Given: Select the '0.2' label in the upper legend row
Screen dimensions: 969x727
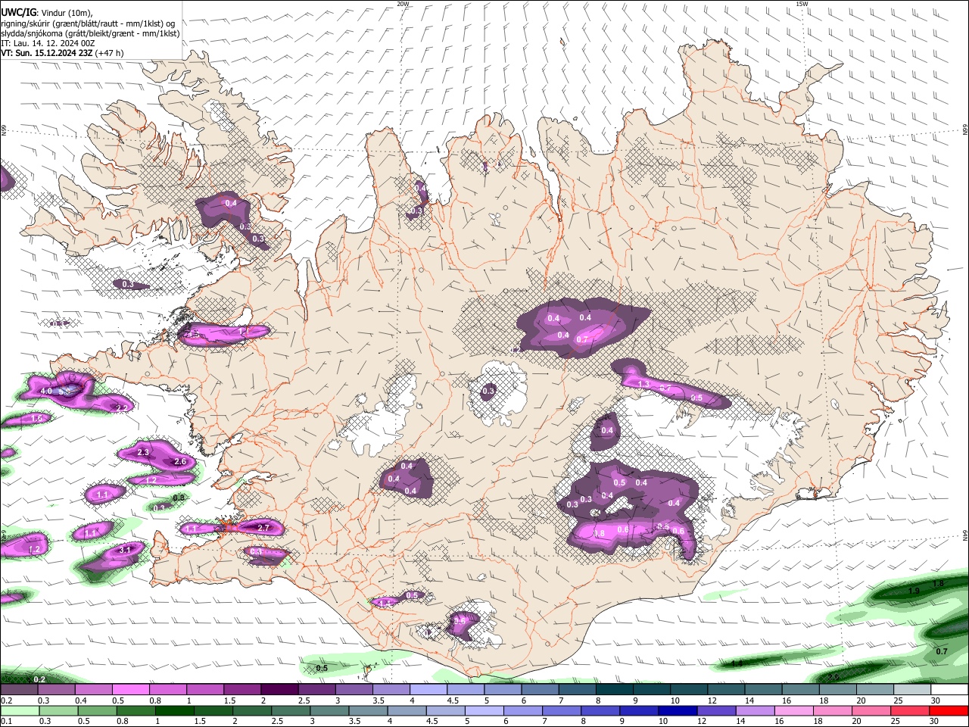Looking at the screenshot, I should coord(5,700).
